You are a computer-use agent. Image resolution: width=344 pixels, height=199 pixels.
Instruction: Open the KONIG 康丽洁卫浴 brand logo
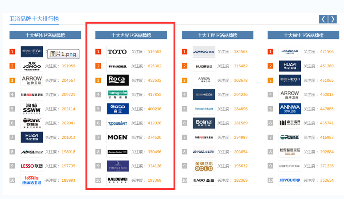pos(32,180)
